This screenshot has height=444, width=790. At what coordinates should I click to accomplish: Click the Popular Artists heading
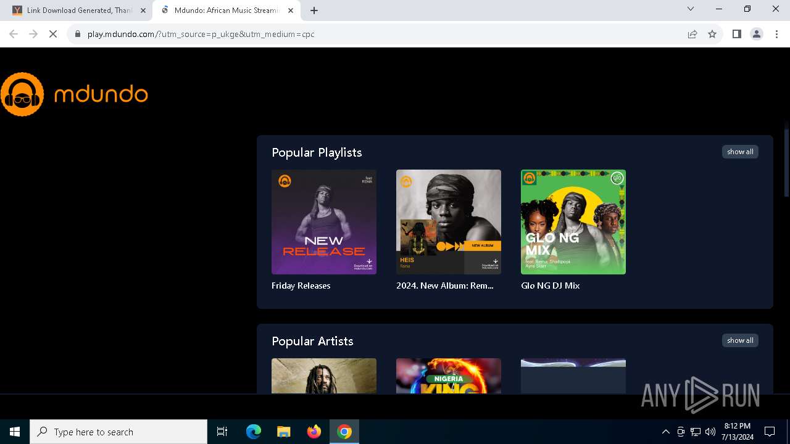pyautogui.click(x=312, y=341)
